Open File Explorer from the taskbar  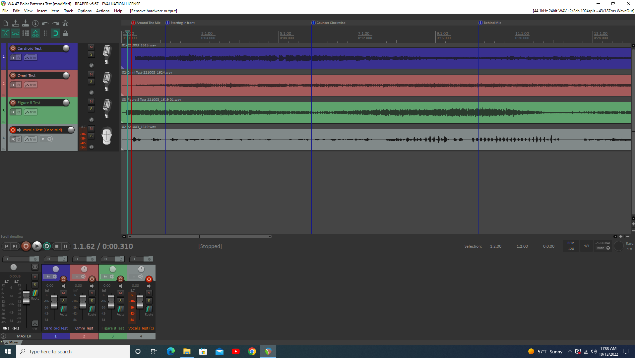tap(187, 351)
